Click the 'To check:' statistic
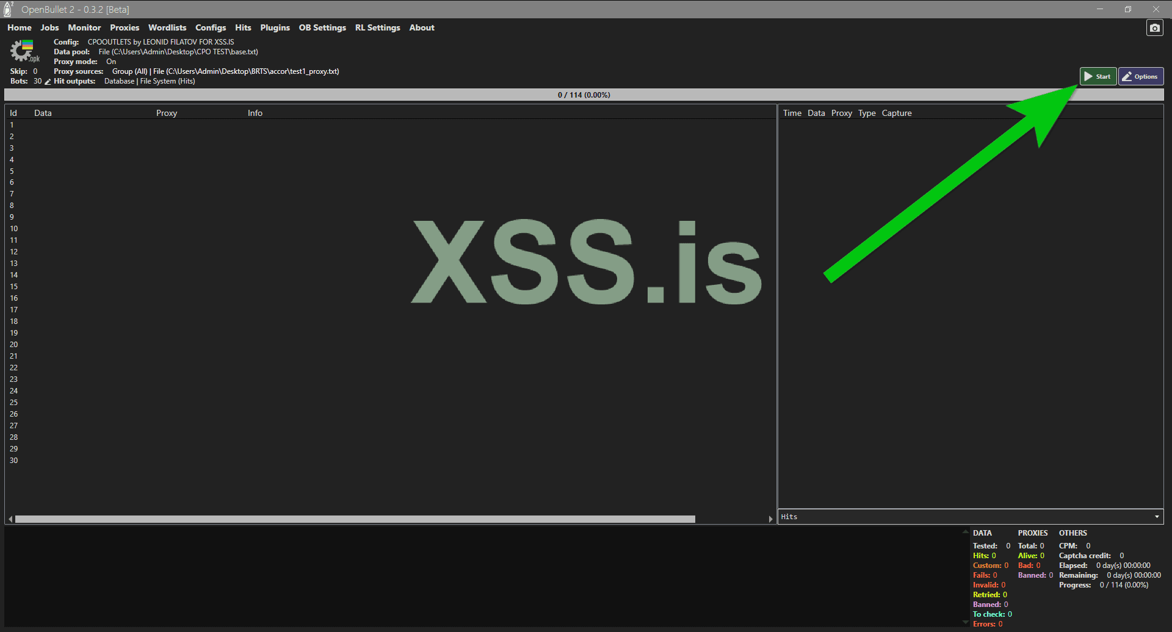 pos(993,614)
